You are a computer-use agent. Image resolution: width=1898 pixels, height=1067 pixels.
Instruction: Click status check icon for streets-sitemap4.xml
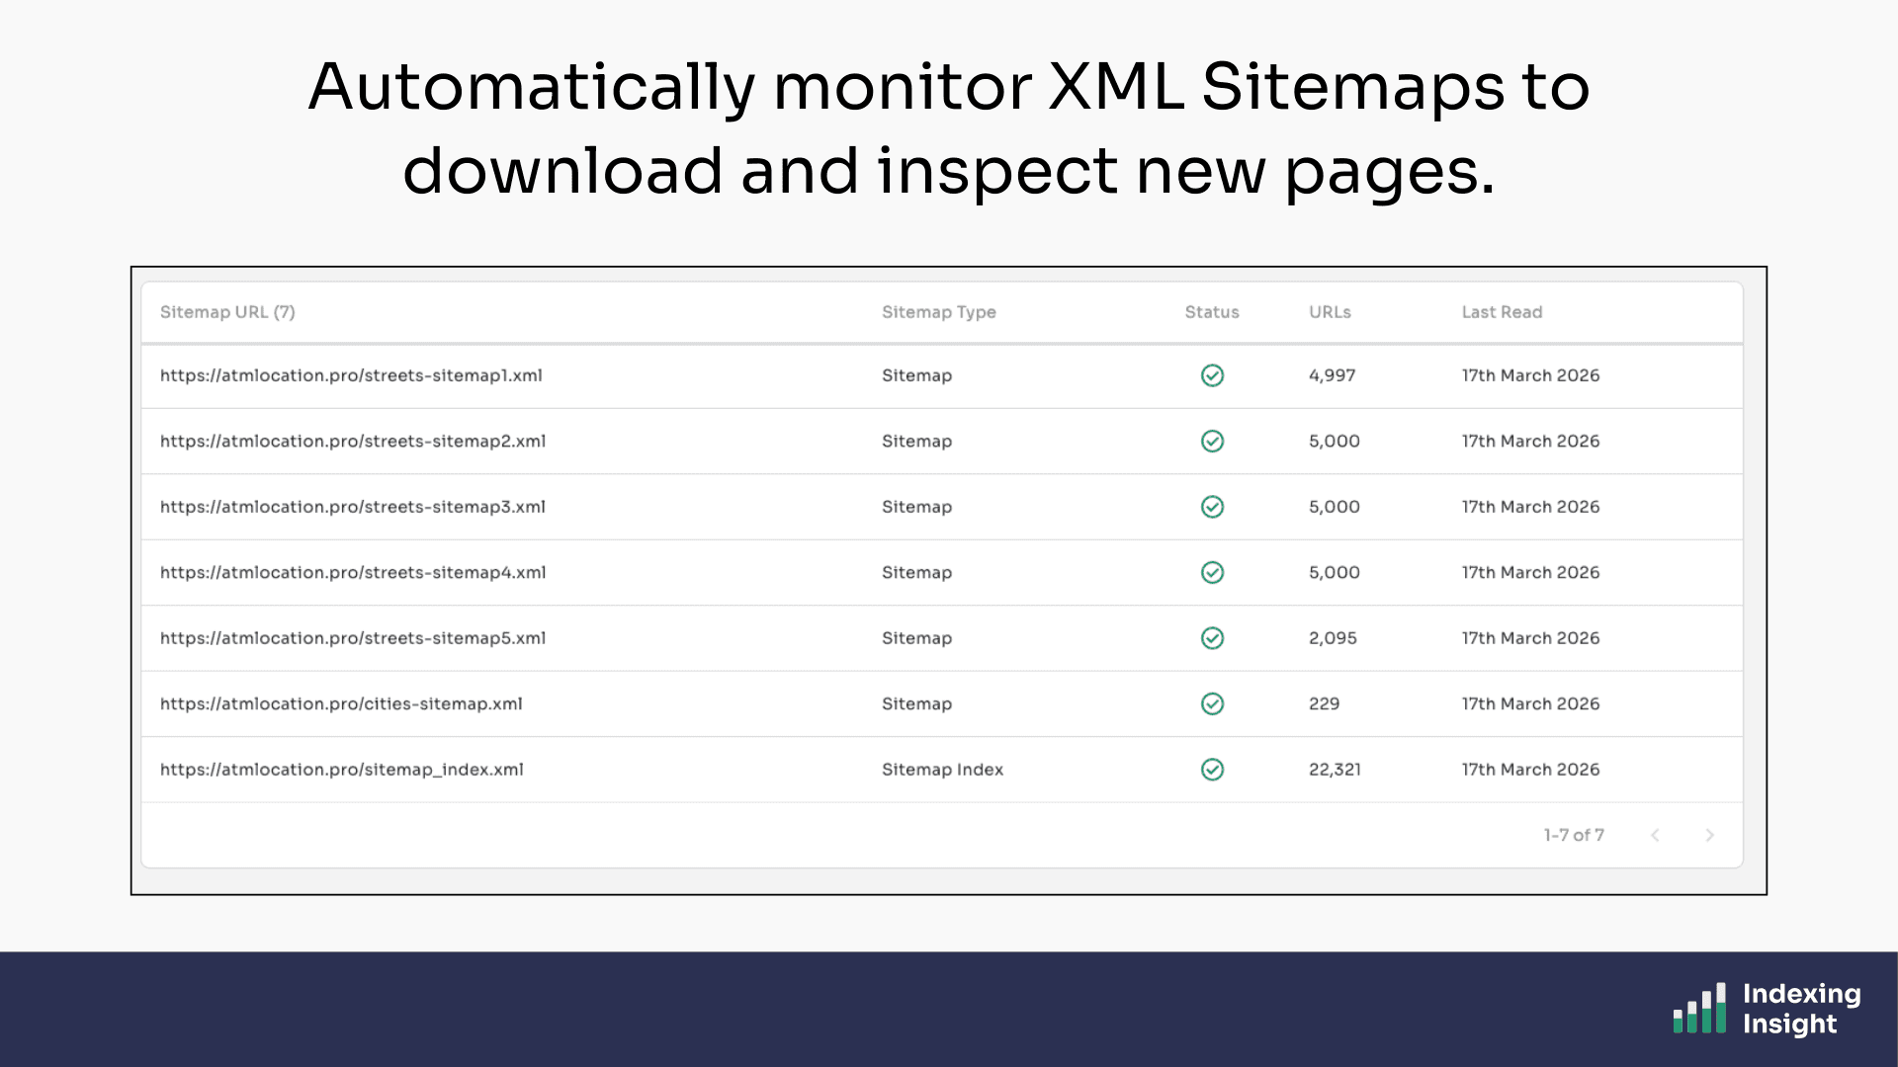coord(1212,573)
